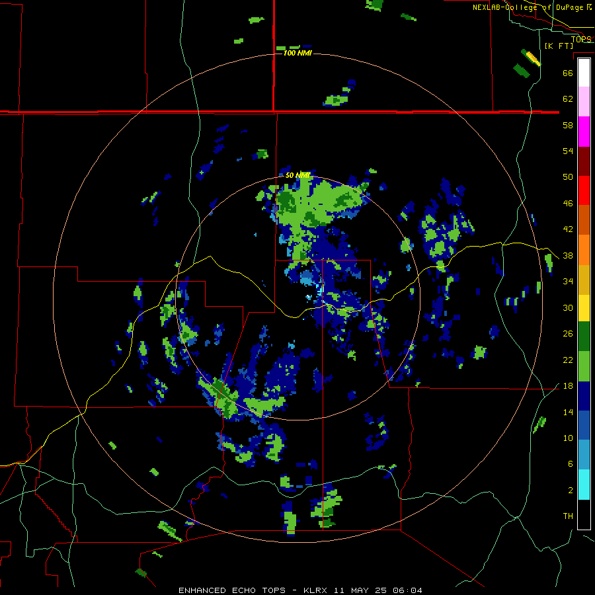Screen dimensions: 595x595
Task: Click the legend value 30
Action: 568,307
